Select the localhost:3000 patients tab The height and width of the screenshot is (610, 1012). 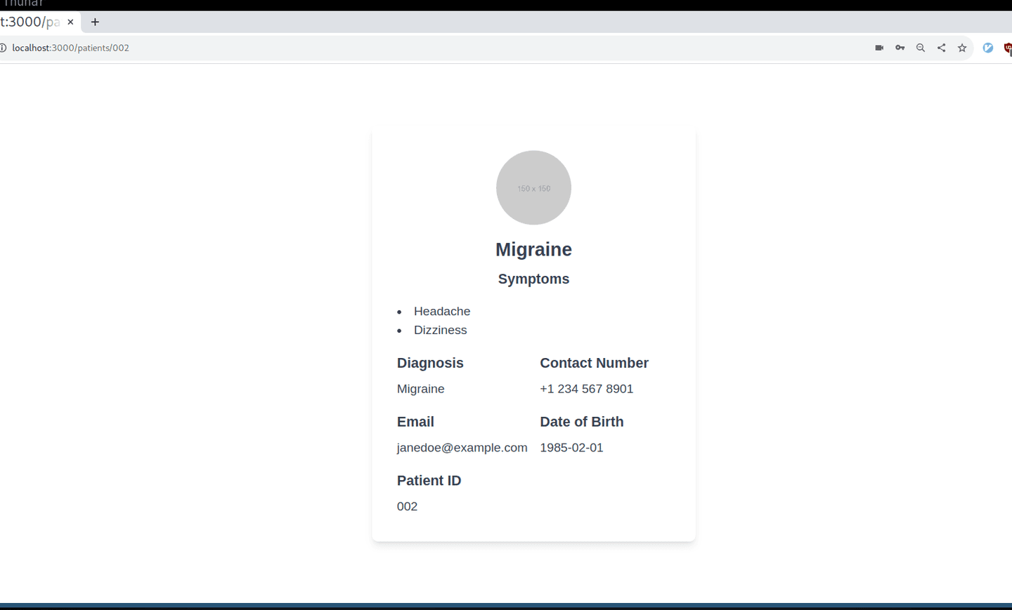39,22
